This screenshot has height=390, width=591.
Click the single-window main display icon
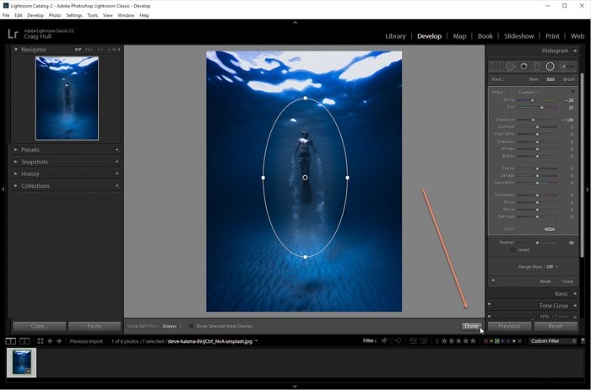(10, 341)
